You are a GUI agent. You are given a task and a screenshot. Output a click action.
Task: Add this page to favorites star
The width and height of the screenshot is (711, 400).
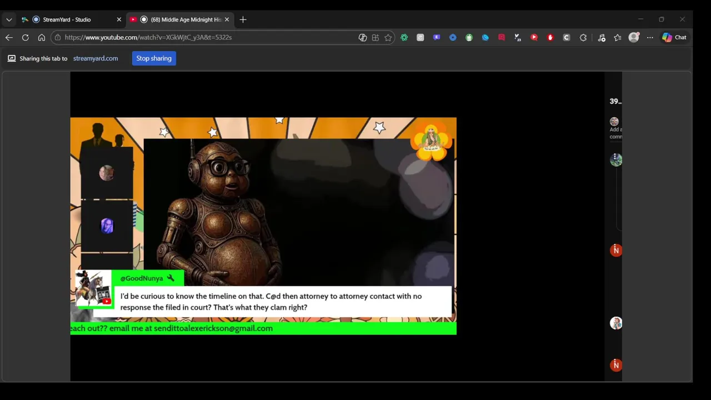pos(388,37)
